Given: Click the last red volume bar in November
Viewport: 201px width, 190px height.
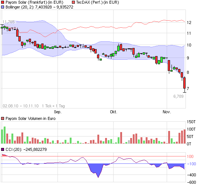Looking at the screenshot, I should click(x=185, y=137).
